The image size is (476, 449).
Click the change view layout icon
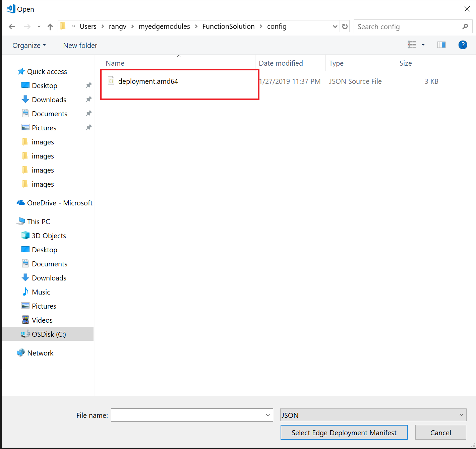point(412,45)
